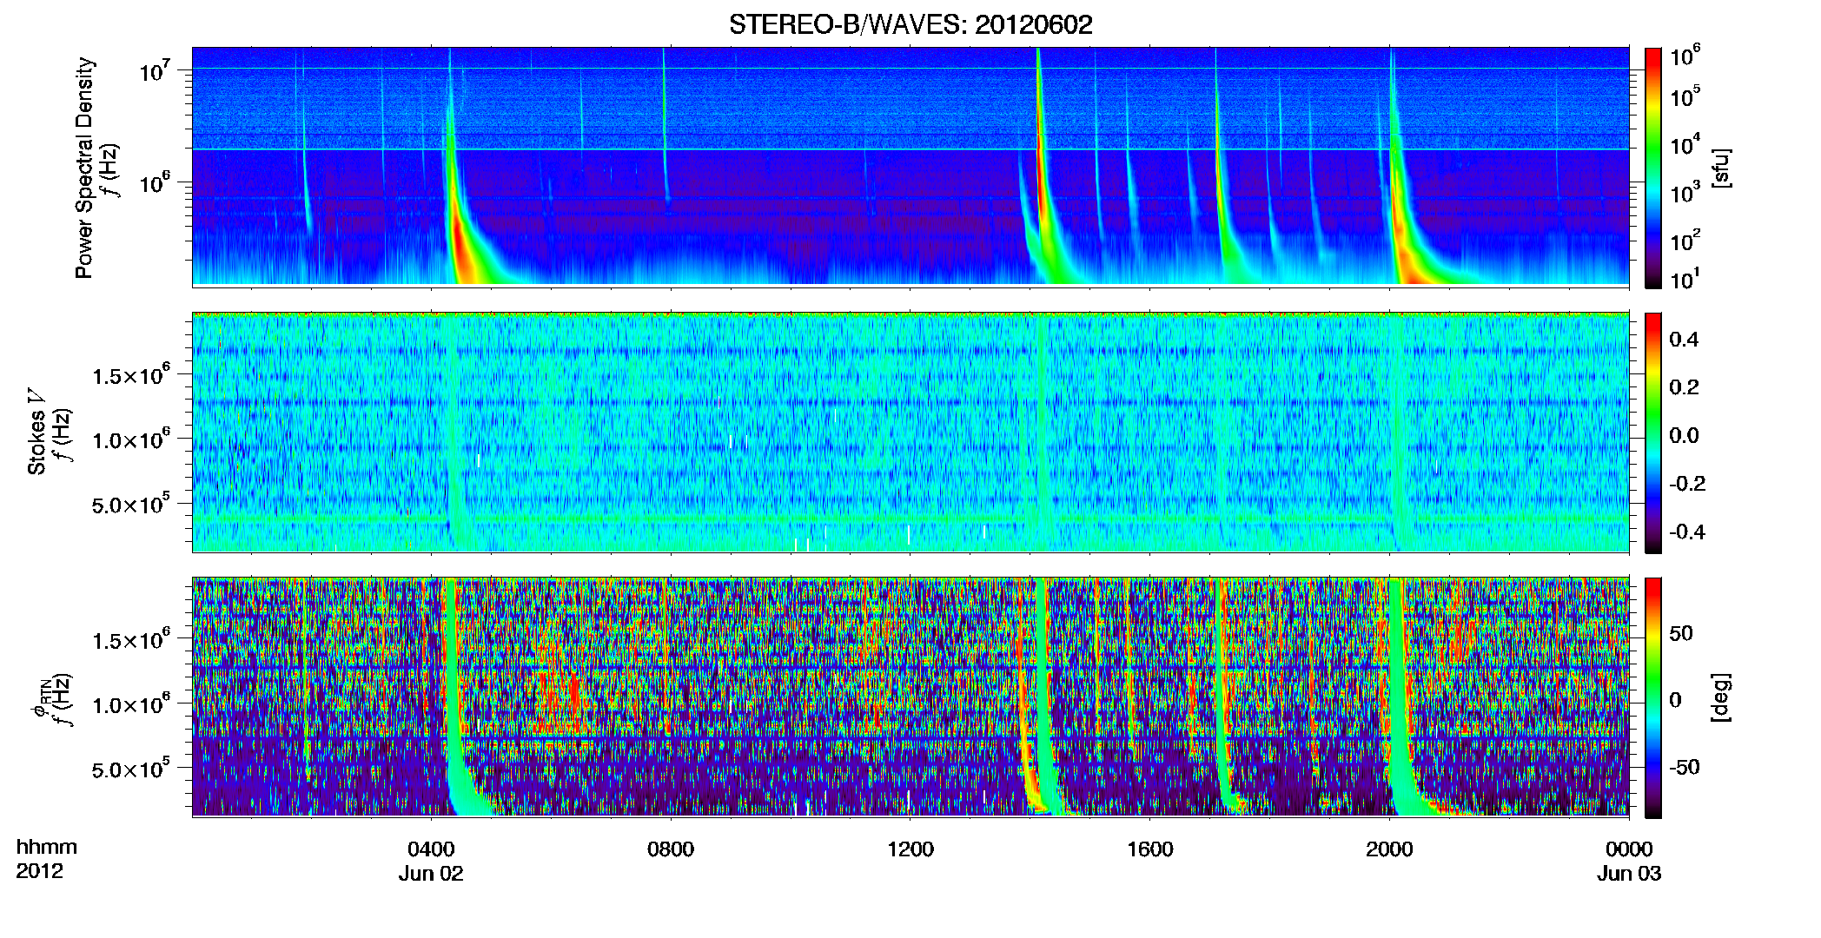Click the Stokes V panel color bar
Image resolution: width=1821 pixels, height=938 pixels.
coord(1652,433)
